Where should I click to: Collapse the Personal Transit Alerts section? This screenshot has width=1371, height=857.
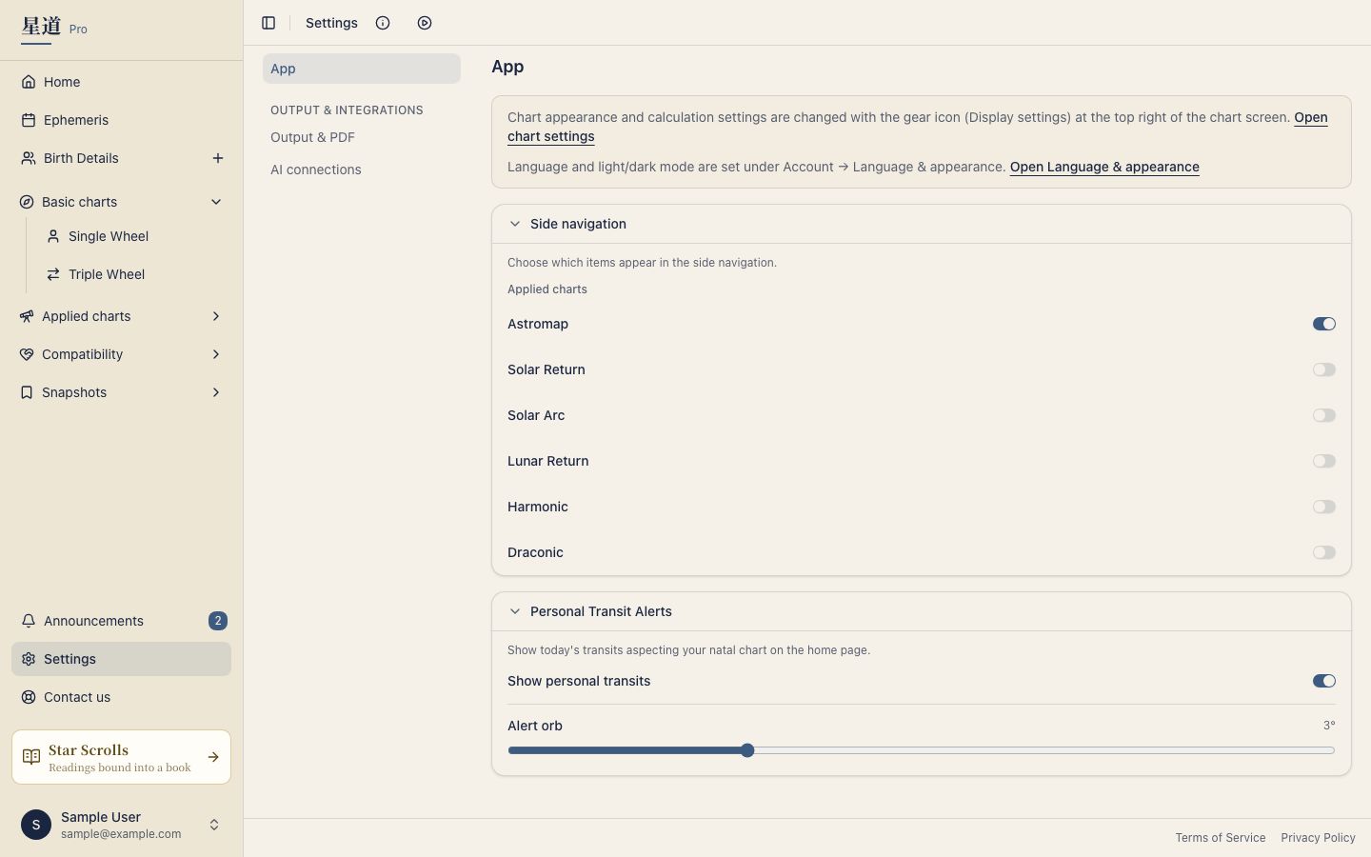pyautogui.click(x=515, y=611)
